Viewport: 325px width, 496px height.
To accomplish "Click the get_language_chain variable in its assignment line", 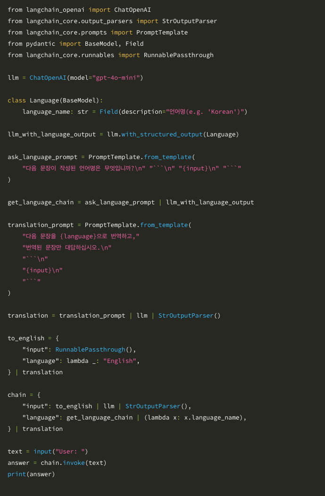I will [x=41, y=202].
